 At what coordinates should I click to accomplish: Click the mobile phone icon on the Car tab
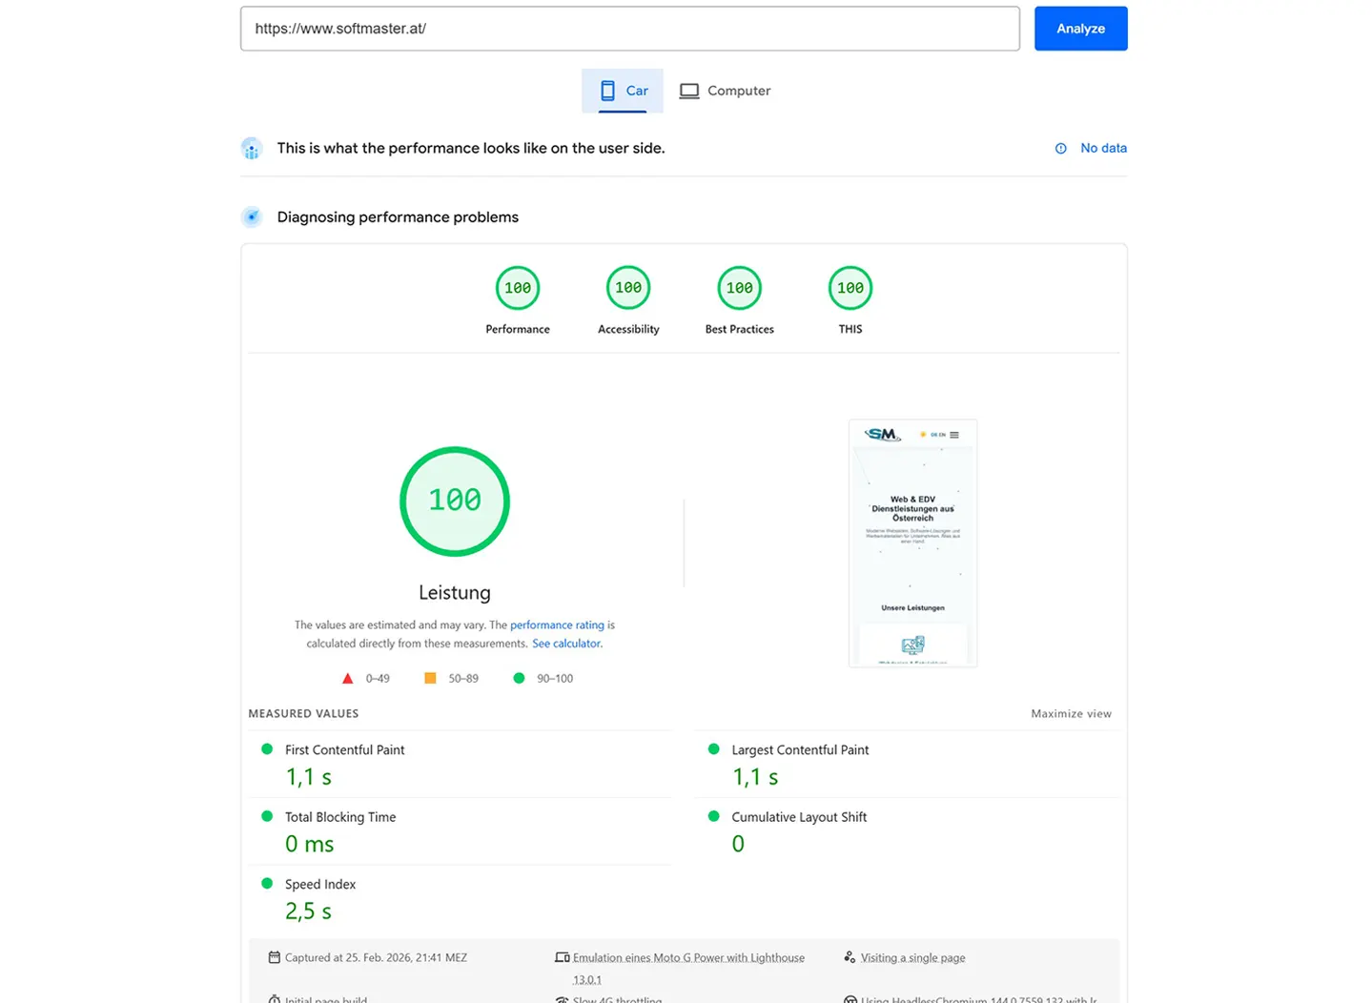pyautogui.click(x=608, y=91)
